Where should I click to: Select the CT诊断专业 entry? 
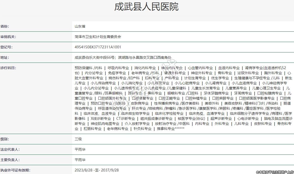click(x=126, y=119)
